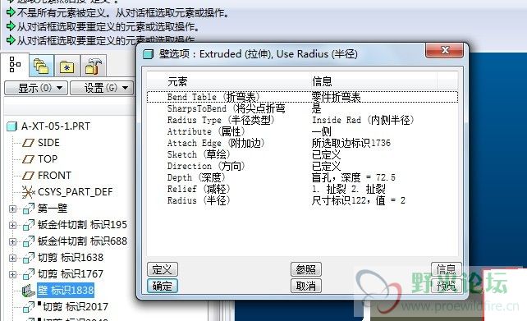Select 钣金件切割 标识195 feature
The image size is (527, 321).
tap(82, 225)
